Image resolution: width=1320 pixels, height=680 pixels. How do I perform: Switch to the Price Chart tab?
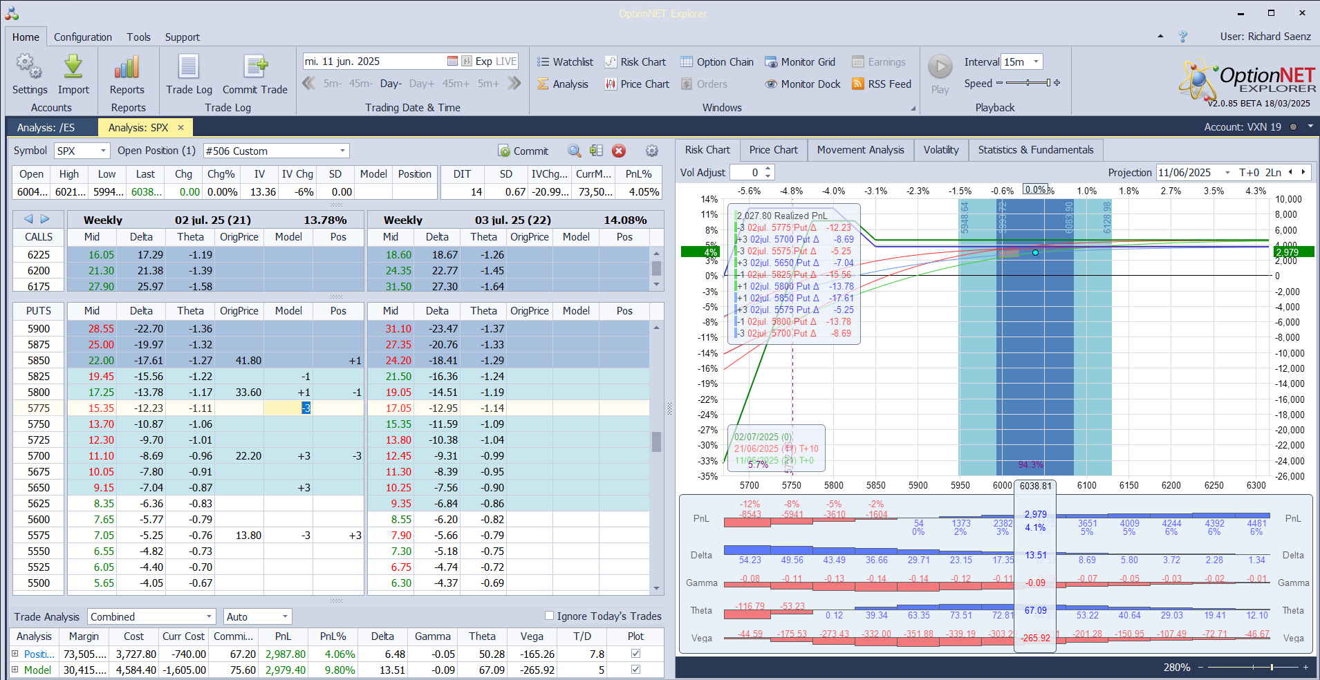coord(773,150)
